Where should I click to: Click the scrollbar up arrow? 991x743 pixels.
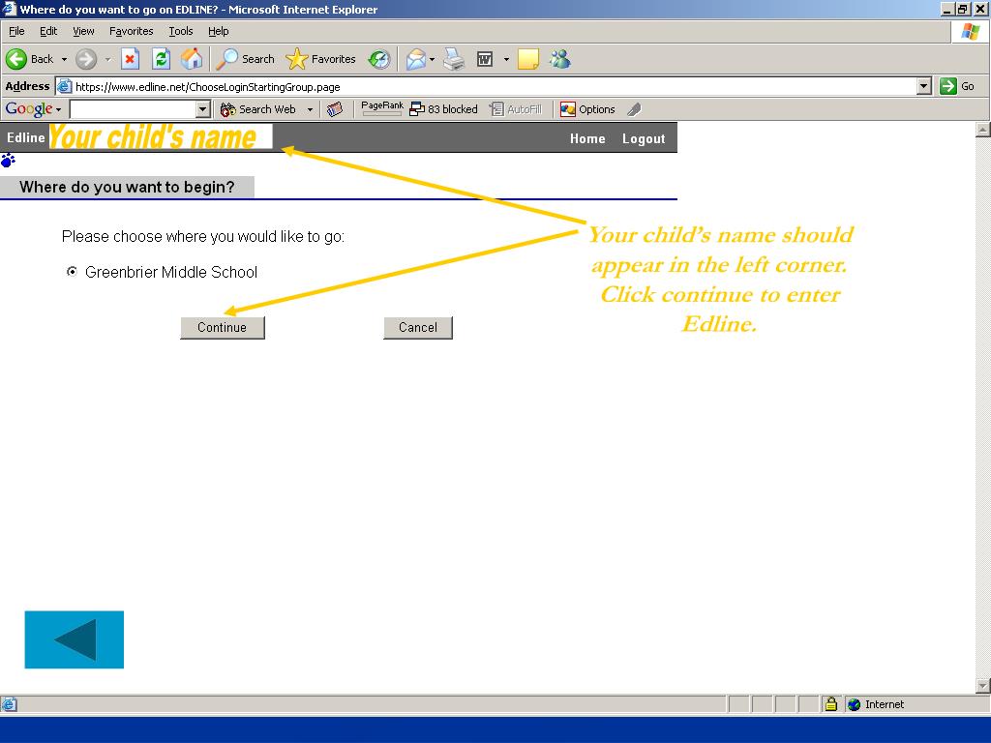click(983, 131)
